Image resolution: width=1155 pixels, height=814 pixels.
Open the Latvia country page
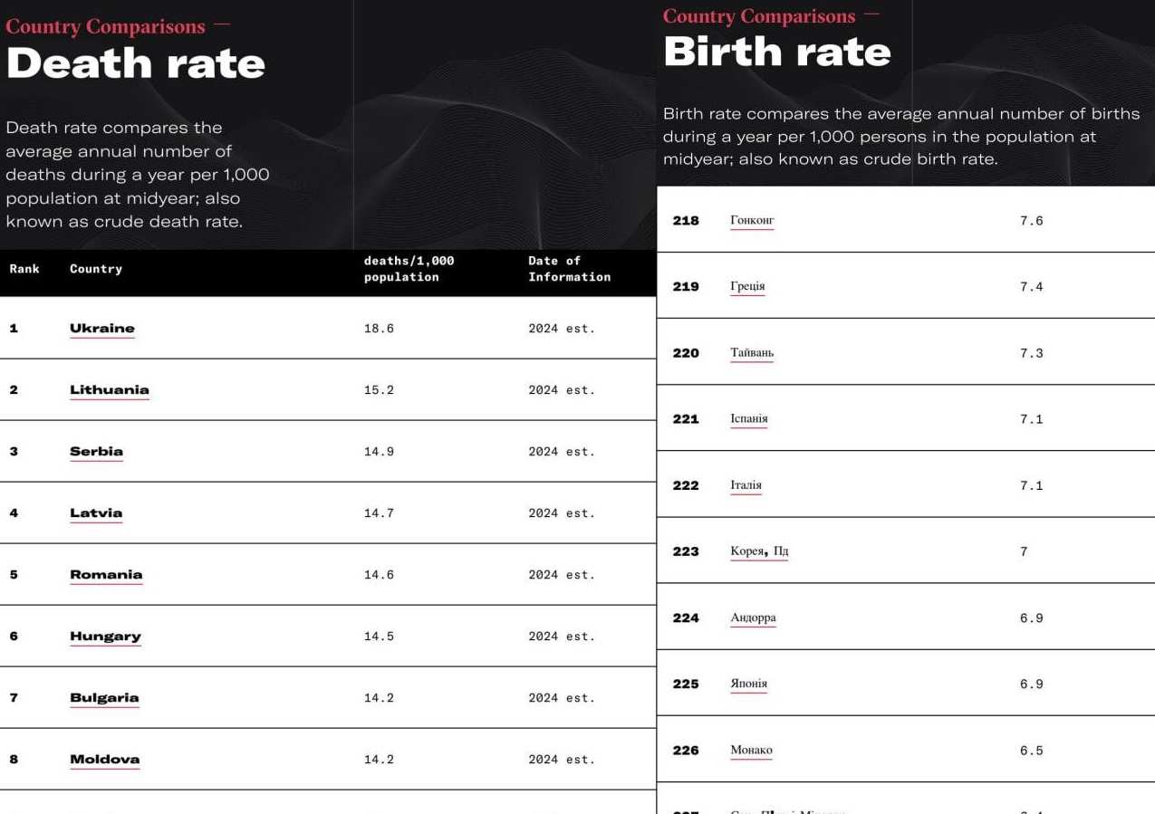(x=95, y=513)
